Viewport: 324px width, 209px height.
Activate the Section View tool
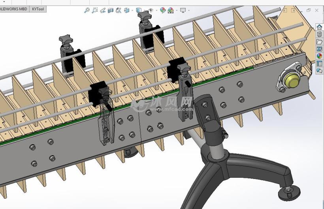[x=111, y=10]
